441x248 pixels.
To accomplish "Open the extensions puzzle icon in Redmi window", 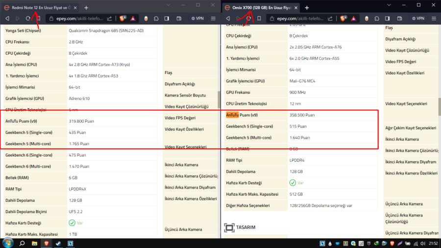I will click(x=156, y=19).
